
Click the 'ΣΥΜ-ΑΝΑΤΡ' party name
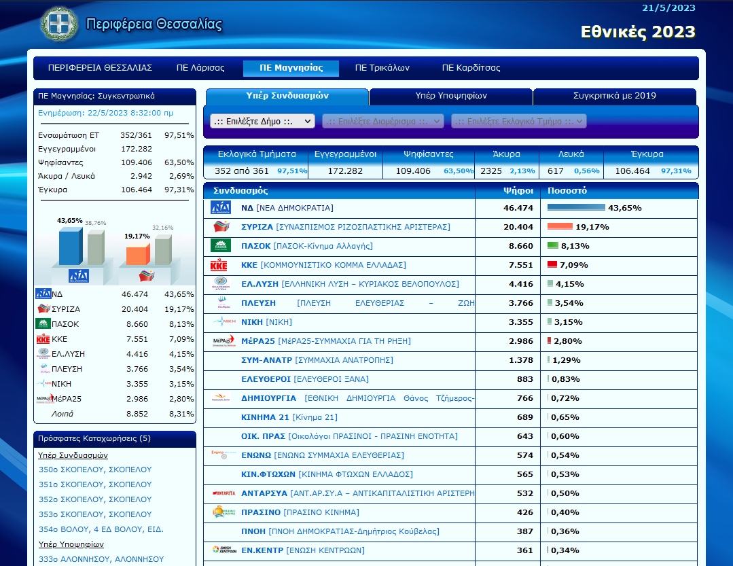point(266,360)
